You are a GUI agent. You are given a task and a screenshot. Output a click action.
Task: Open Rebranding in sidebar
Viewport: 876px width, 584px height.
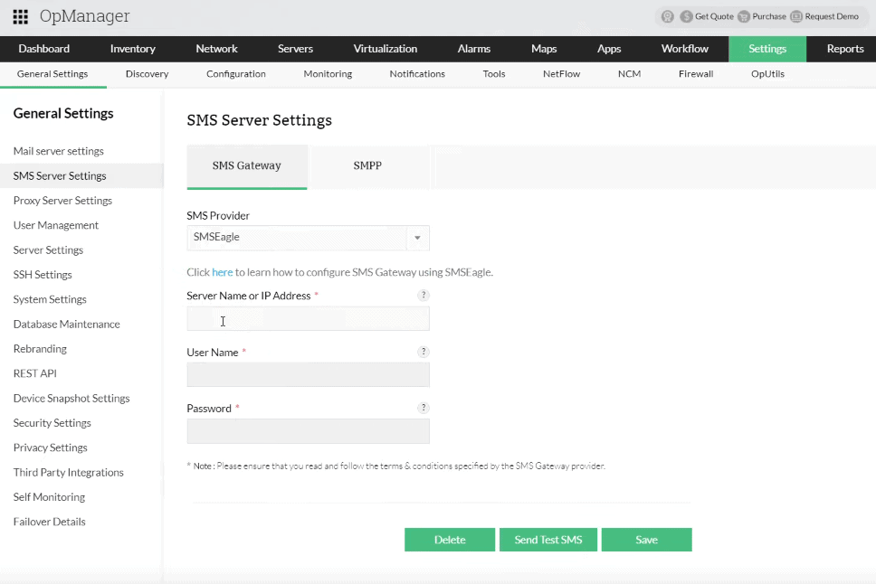pos(40,349)
